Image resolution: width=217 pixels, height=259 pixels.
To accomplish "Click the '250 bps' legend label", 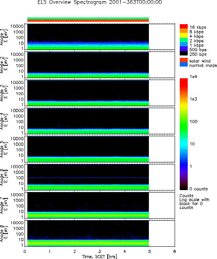I will 198,54.
